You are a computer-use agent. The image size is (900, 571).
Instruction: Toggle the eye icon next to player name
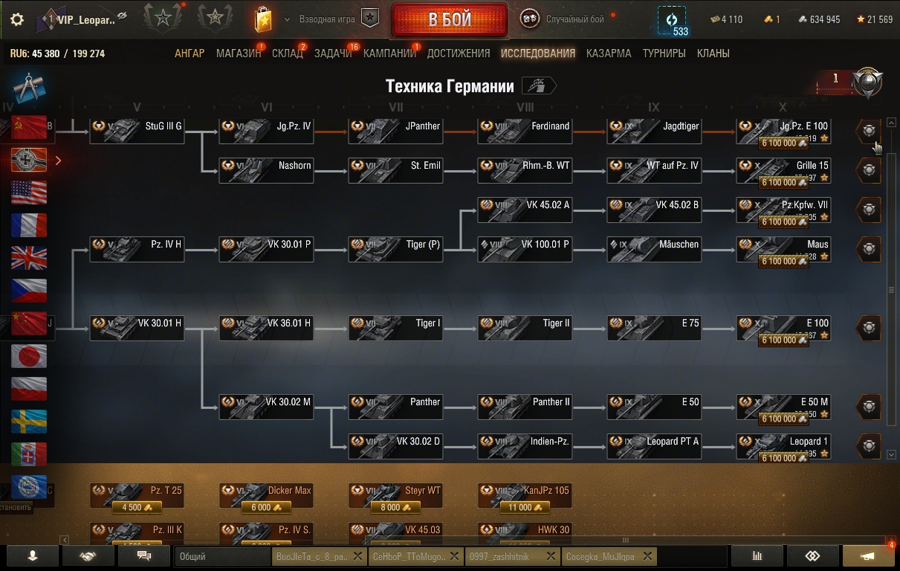click(122, 16)
